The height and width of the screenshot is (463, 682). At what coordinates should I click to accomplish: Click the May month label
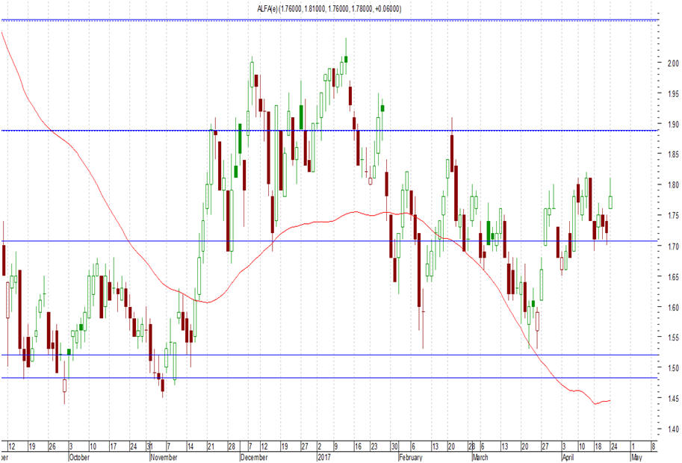(636, 457)
